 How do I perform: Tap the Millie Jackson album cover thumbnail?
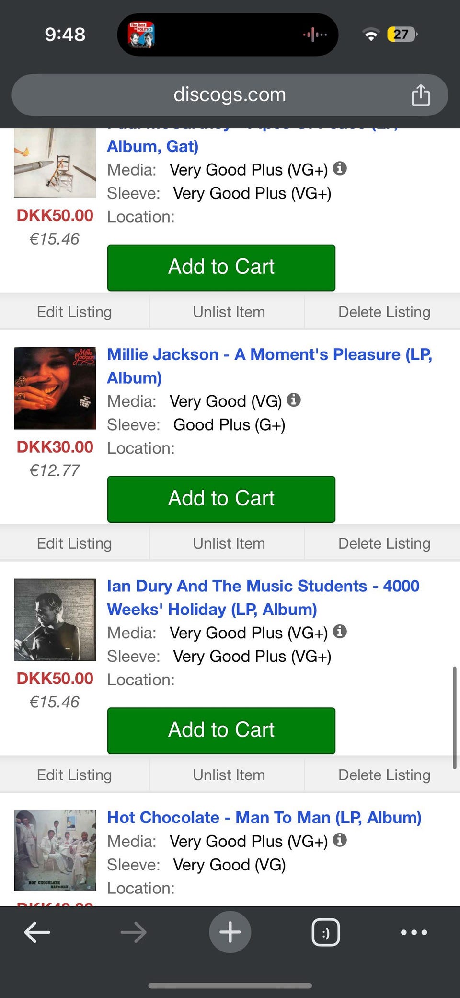click(x=55, y=388)
